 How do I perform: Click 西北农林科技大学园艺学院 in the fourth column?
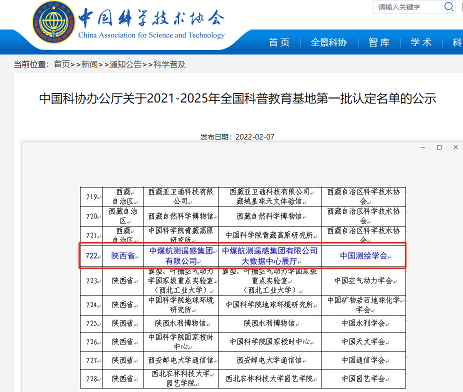(x=270, y=378)
